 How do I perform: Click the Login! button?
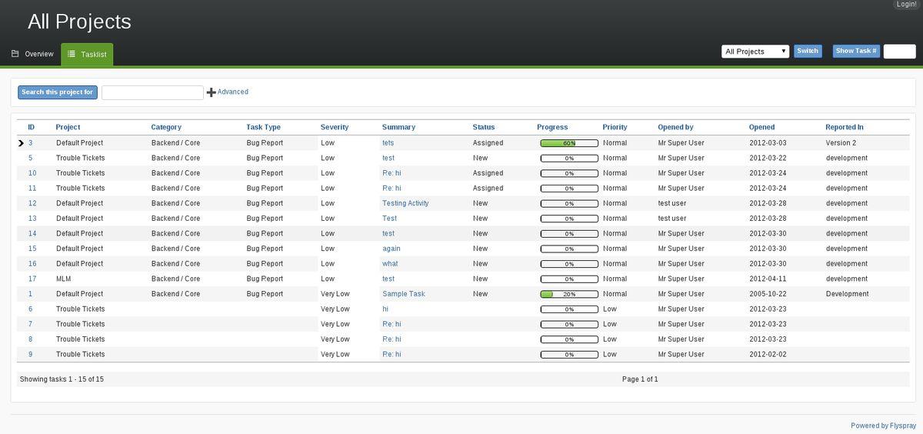906,5
